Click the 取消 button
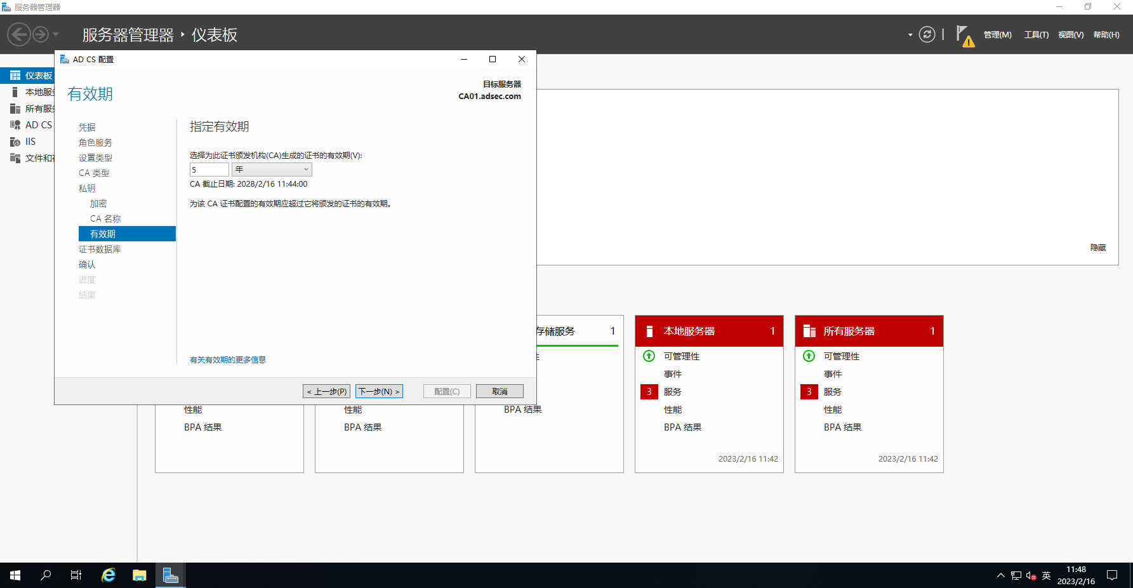 [x=500, y=392]
